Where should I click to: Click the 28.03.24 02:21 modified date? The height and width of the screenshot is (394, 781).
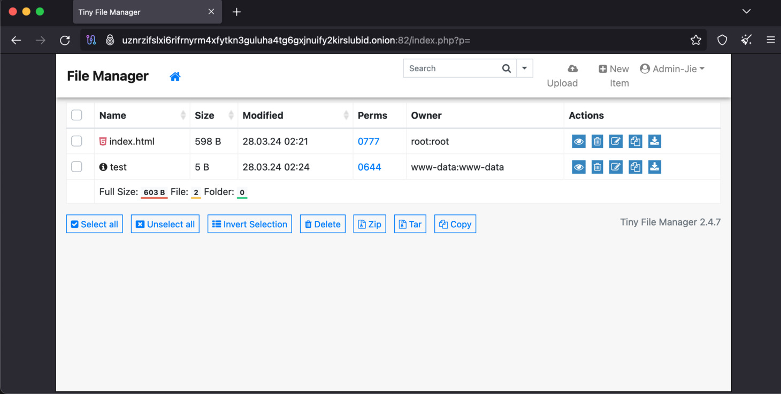pyautogui.click(x=275, y=142)
